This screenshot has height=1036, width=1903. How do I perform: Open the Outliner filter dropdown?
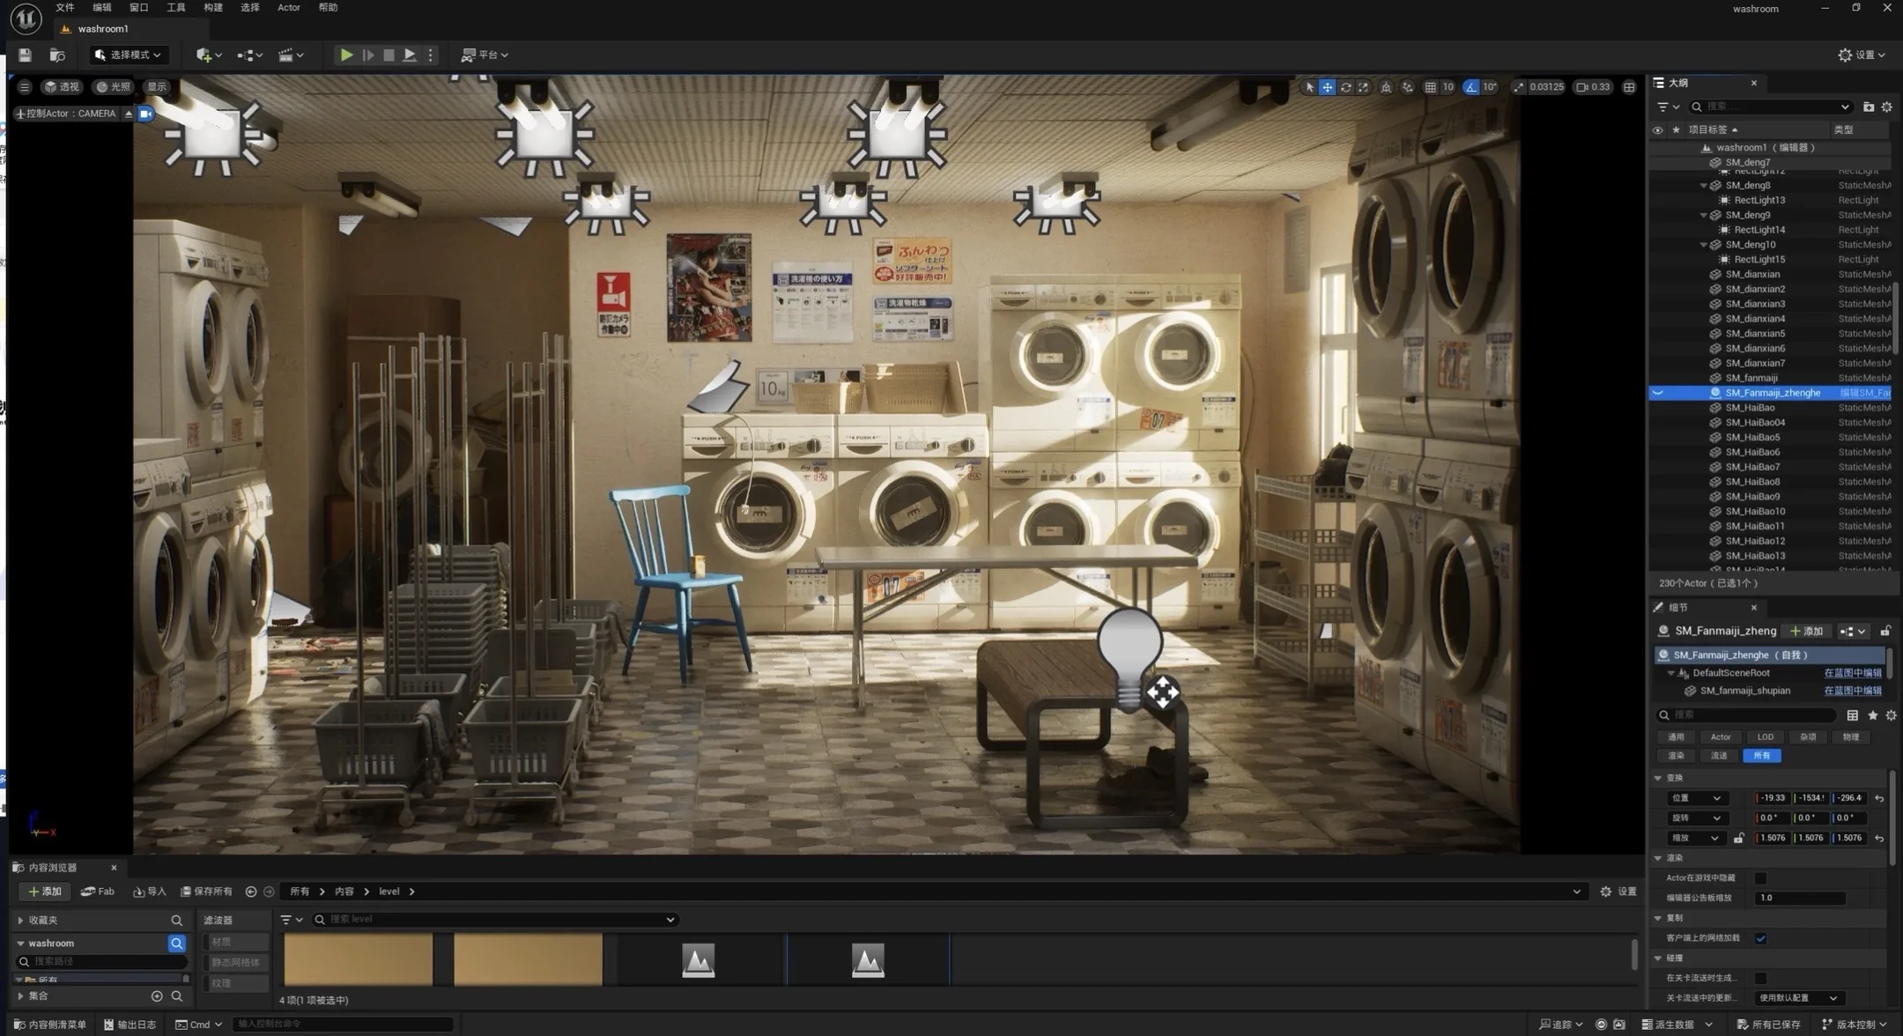(1668, 107)
